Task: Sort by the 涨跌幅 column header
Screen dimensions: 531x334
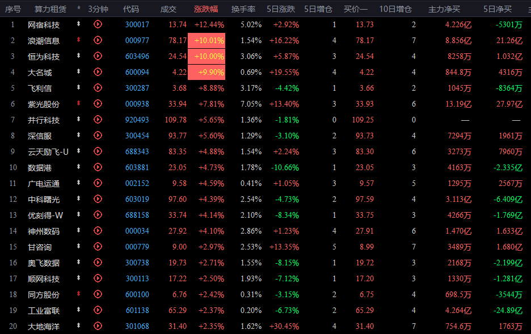Action: click(x=206, y=9)
